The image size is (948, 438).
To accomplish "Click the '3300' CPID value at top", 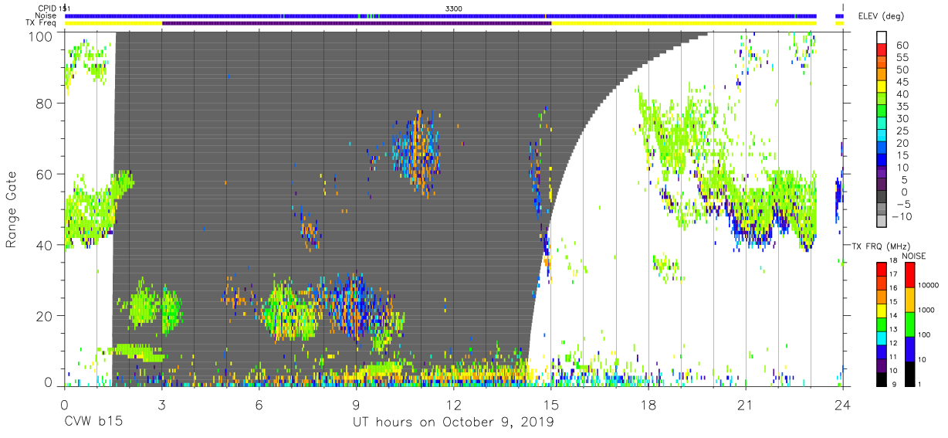I will 454,8.
